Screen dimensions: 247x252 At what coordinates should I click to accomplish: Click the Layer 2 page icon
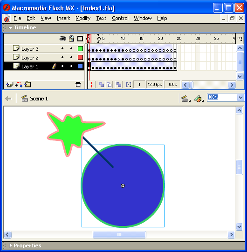click(x=16, y=57)
